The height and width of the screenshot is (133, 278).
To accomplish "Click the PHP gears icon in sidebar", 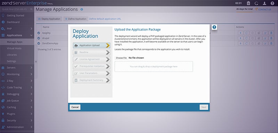I will tap(3, 29).
